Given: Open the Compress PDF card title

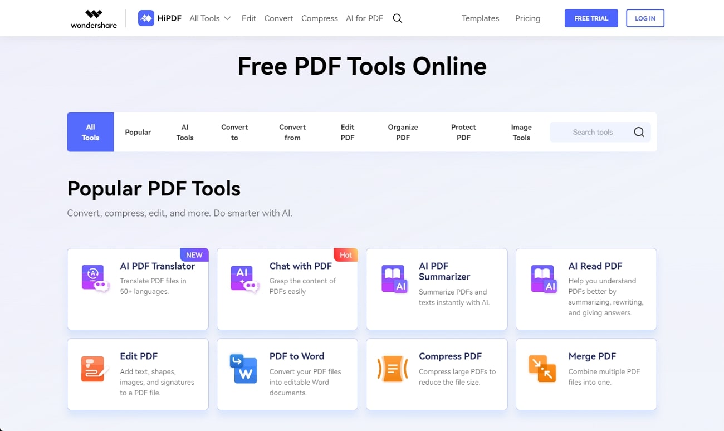Looking at the screenshot, I should click(450, 356).
